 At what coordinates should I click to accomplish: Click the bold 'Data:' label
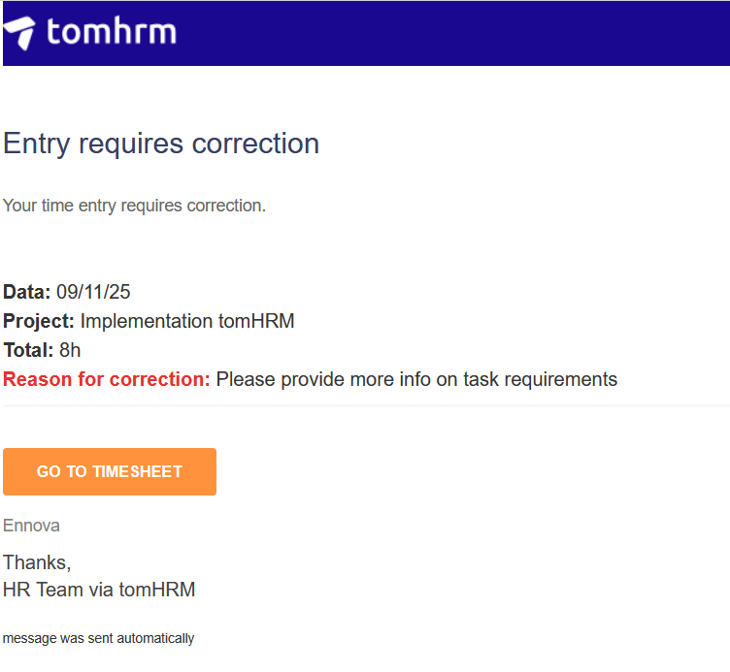[26, 292]
